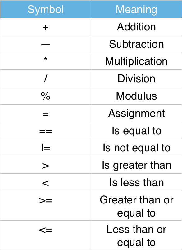Select the plus sign symbol cell
The height and width of the screenshot is (250, 182).
(x=45, y=27)
